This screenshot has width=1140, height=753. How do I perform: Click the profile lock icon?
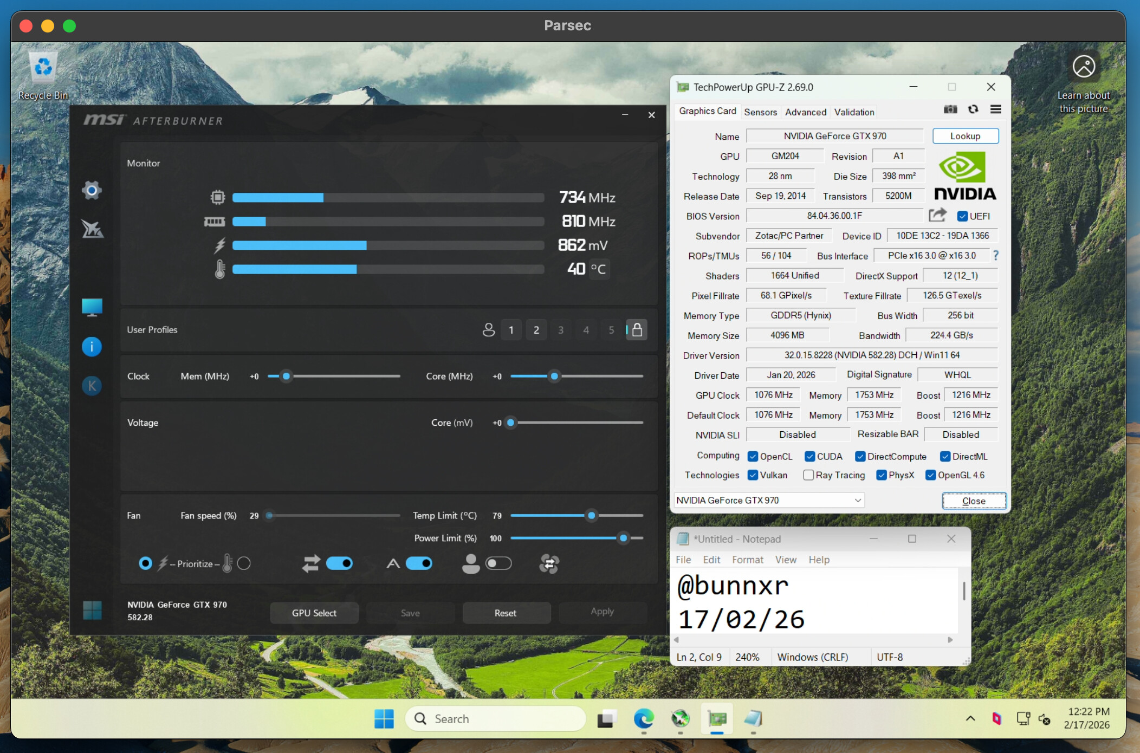point(637,330)
